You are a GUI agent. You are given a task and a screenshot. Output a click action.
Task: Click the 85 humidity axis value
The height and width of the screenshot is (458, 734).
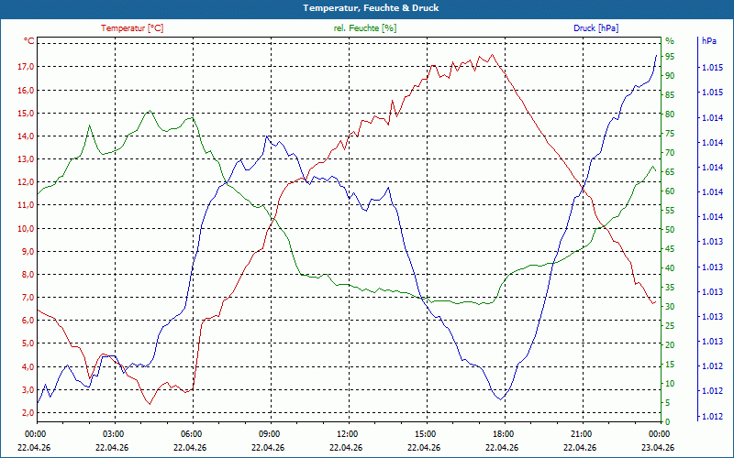click(670, 95)
